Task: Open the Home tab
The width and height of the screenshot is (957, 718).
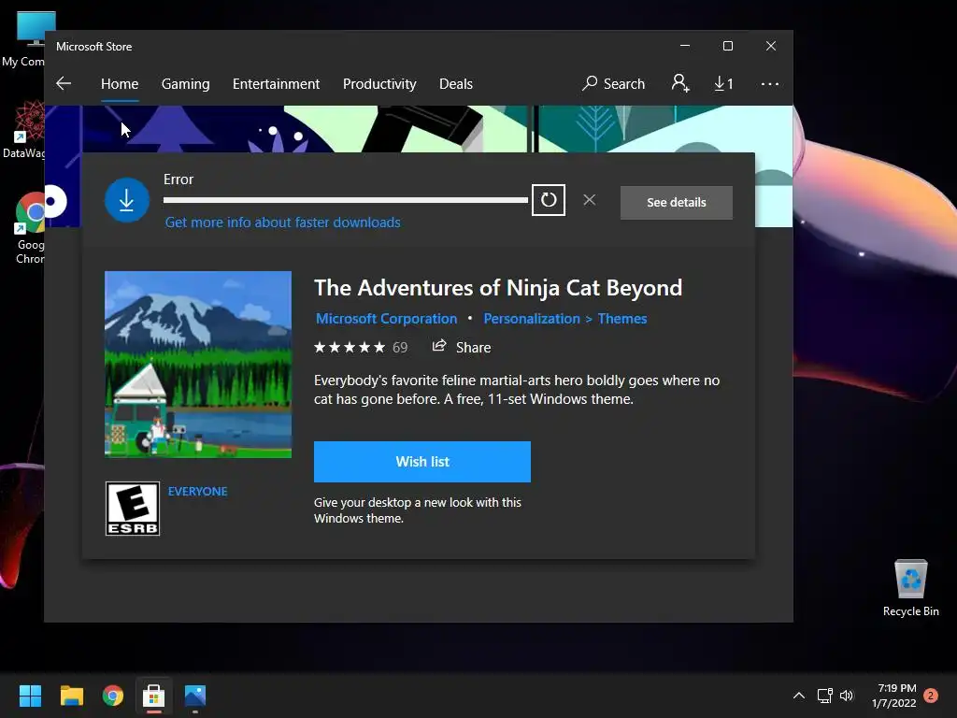Action: [x=120, y=83]
